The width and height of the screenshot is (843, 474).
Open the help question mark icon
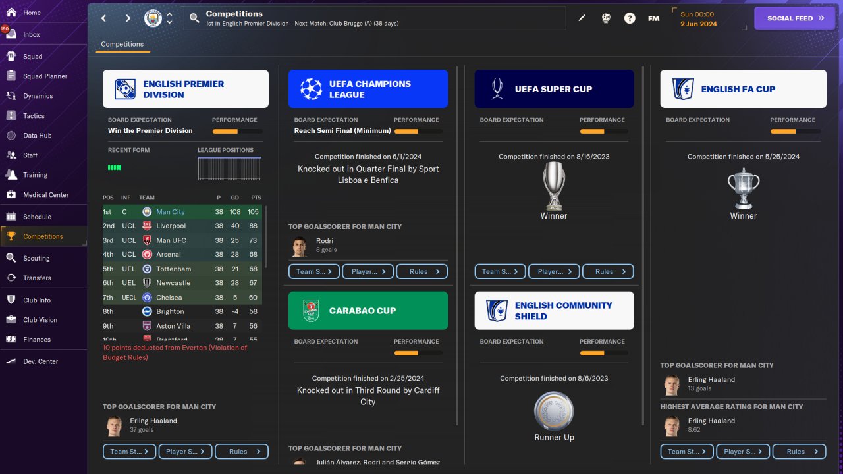(x=630, y=18)
